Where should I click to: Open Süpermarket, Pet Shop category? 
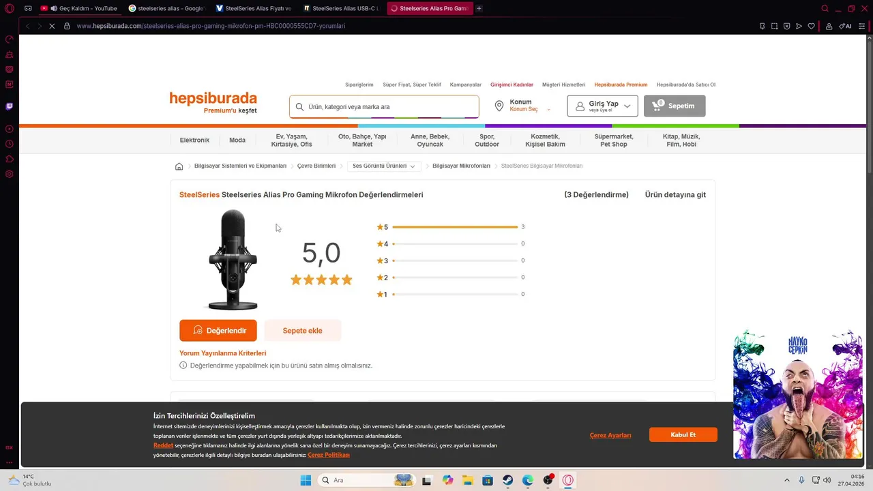614,140
